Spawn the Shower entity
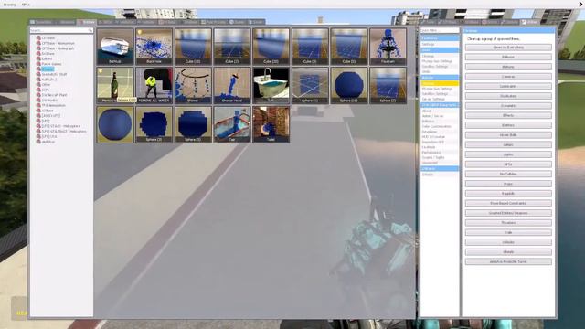 193,85
